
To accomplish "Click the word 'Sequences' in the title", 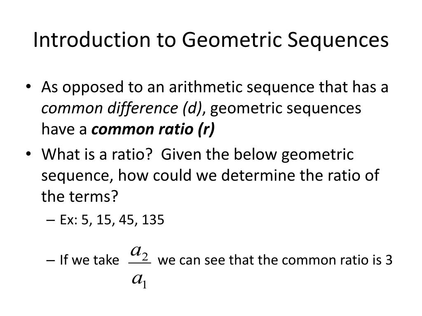I will [x=338, y=40].
